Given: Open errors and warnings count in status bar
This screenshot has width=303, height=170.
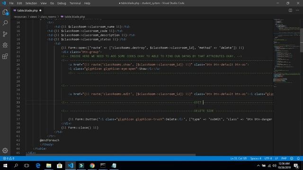Looking at the screenshot, I should pyautogui.click(x=9, y=159).
